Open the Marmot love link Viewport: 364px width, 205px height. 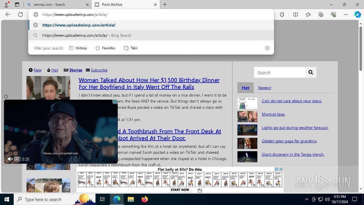(x=274, y=114)
